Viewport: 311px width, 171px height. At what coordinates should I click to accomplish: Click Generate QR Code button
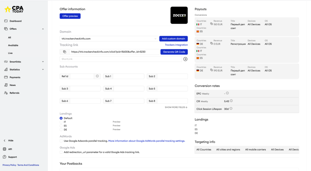pyautogui.click(x=174, y=52)
